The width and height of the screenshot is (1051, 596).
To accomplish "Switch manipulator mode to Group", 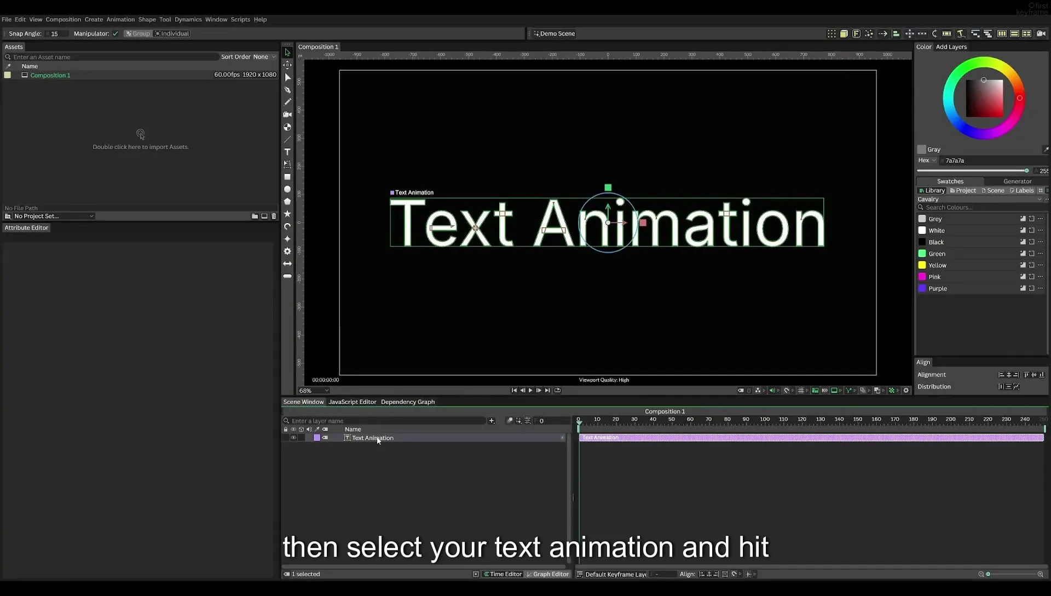I will tap(137, 33).
